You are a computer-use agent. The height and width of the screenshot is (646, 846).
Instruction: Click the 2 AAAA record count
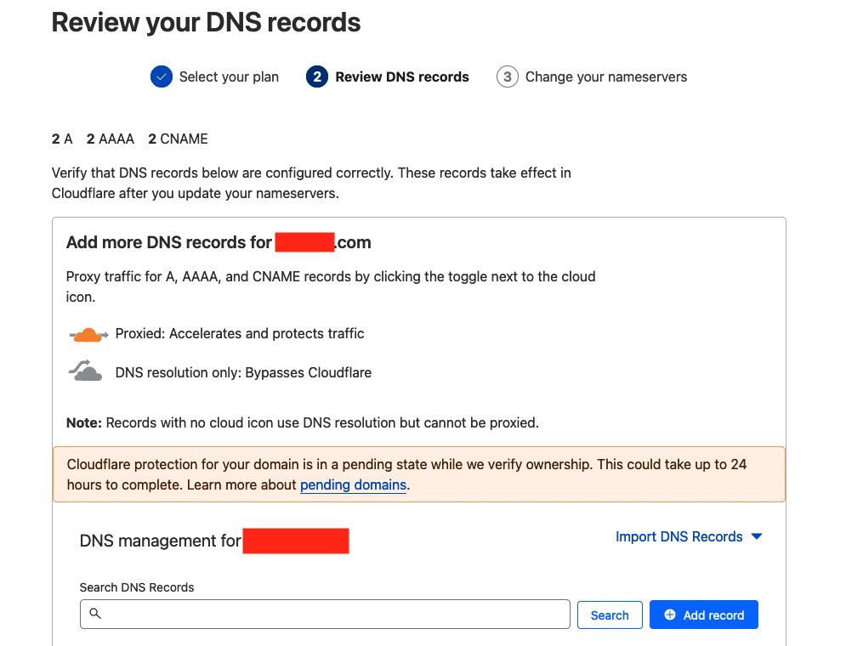111,139
